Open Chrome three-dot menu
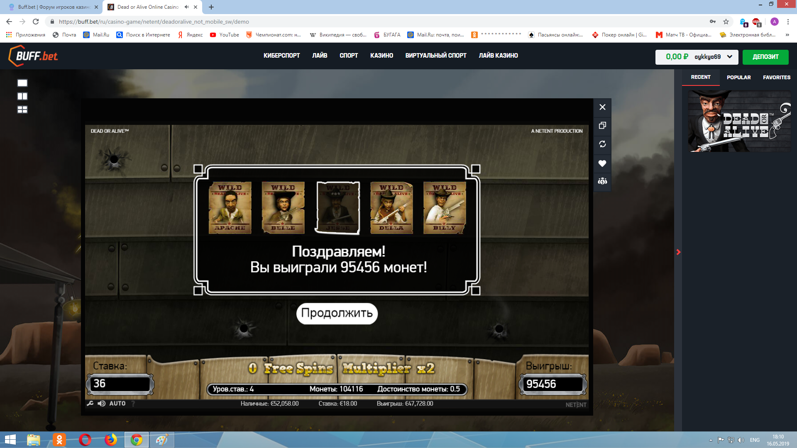 tap(788, 22)
